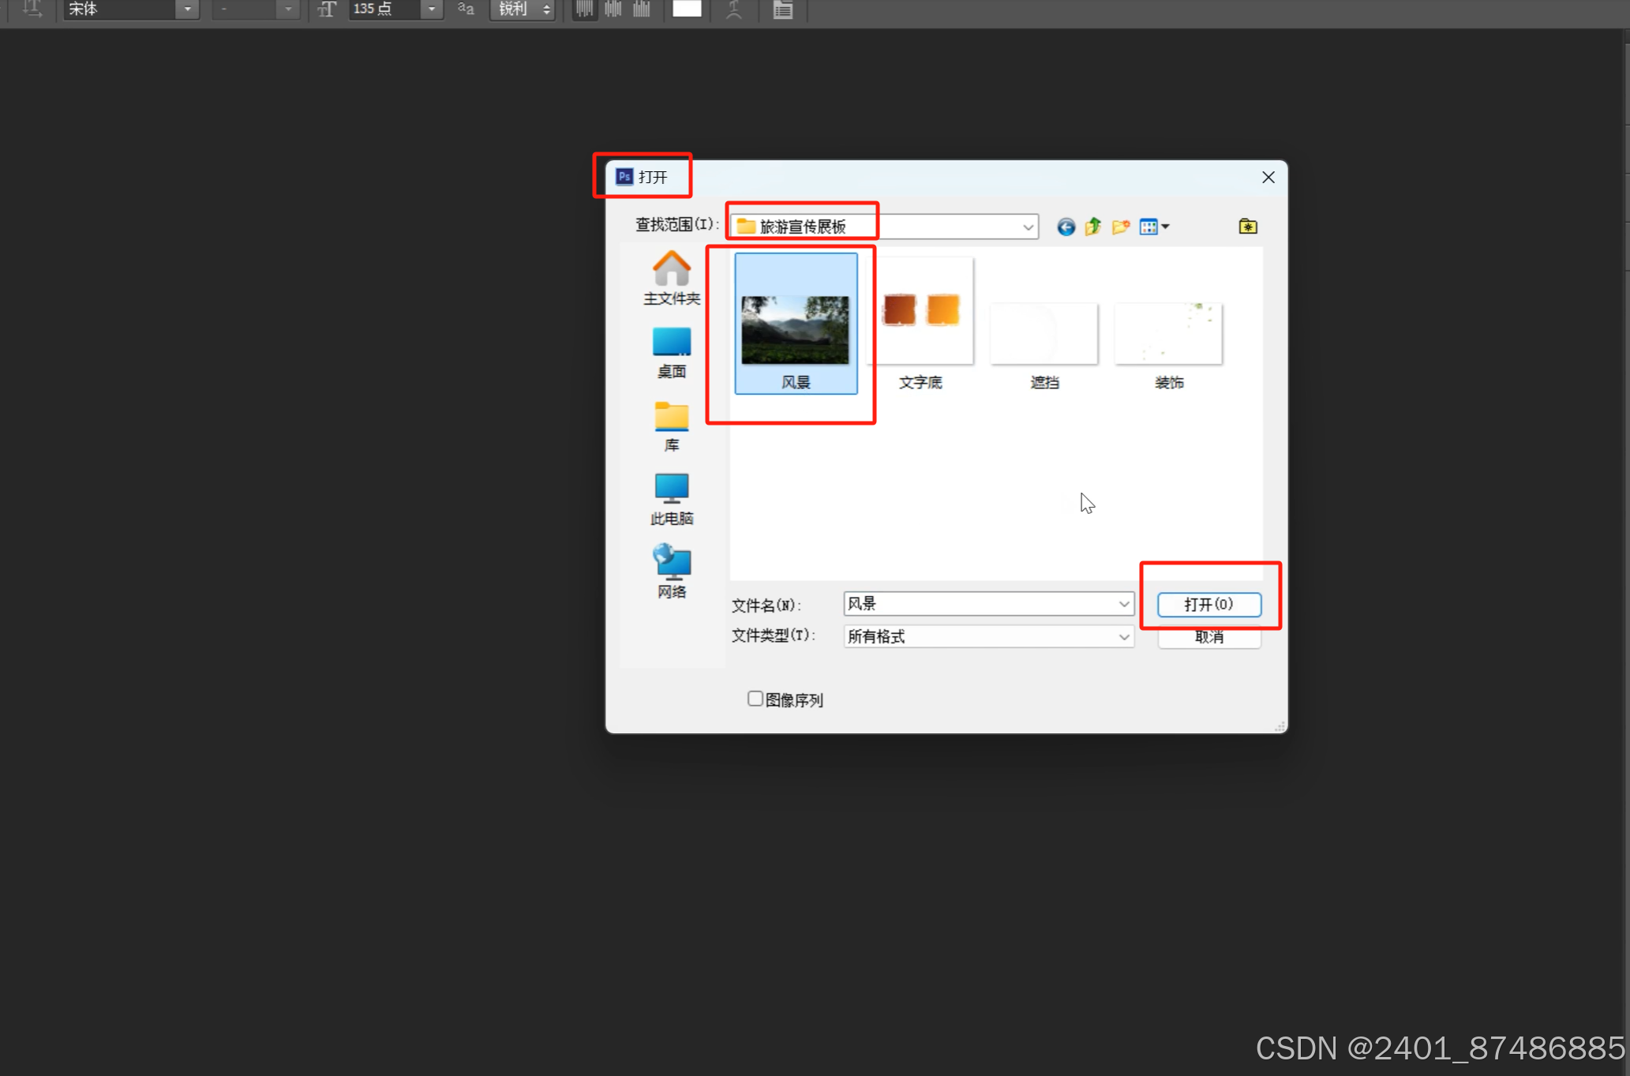
Task: Click the 打开(O) button
Action: [x=1208, y=605]
